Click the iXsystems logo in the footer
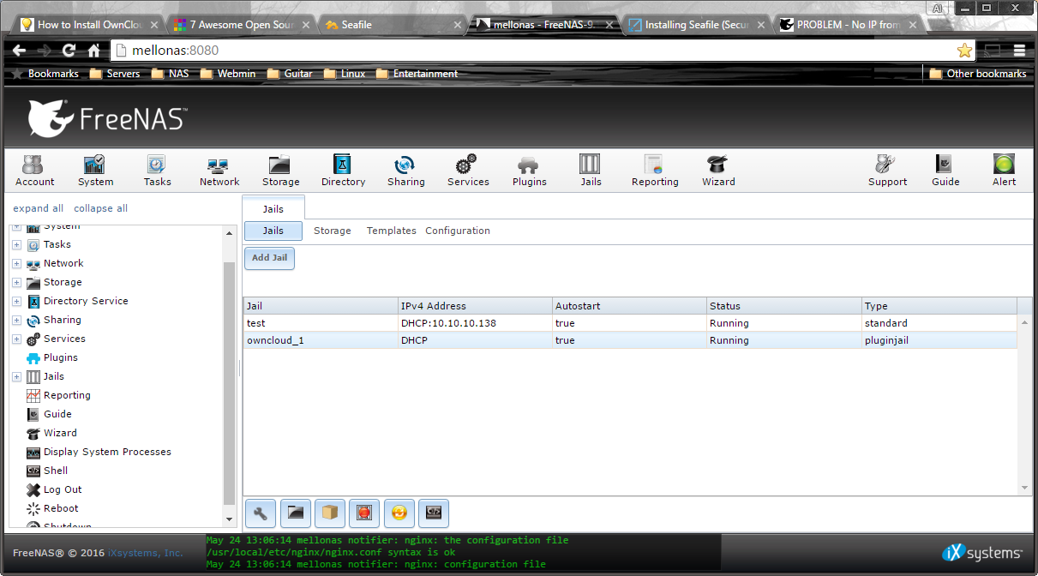Image resolution: width=1038 pixels, height=576 pixels. click(981, 553)
